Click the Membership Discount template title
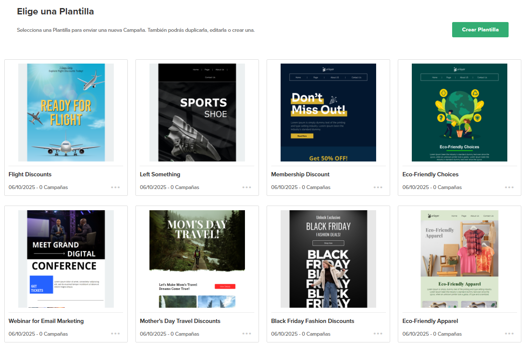The image size is (526, 345). (300, 174)
